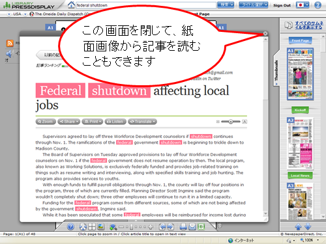Screen dimensions: 326x244
Task: Click the four-square grid view icon
Action: pos(92,227)
